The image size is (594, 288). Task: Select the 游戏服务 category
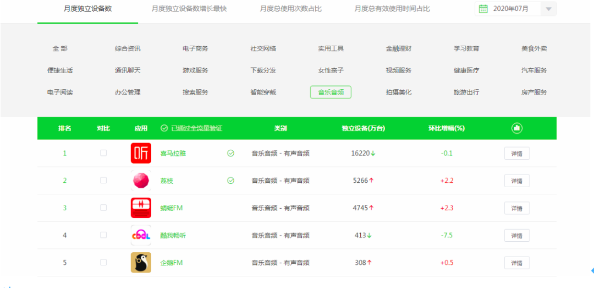tap(195, 70)
